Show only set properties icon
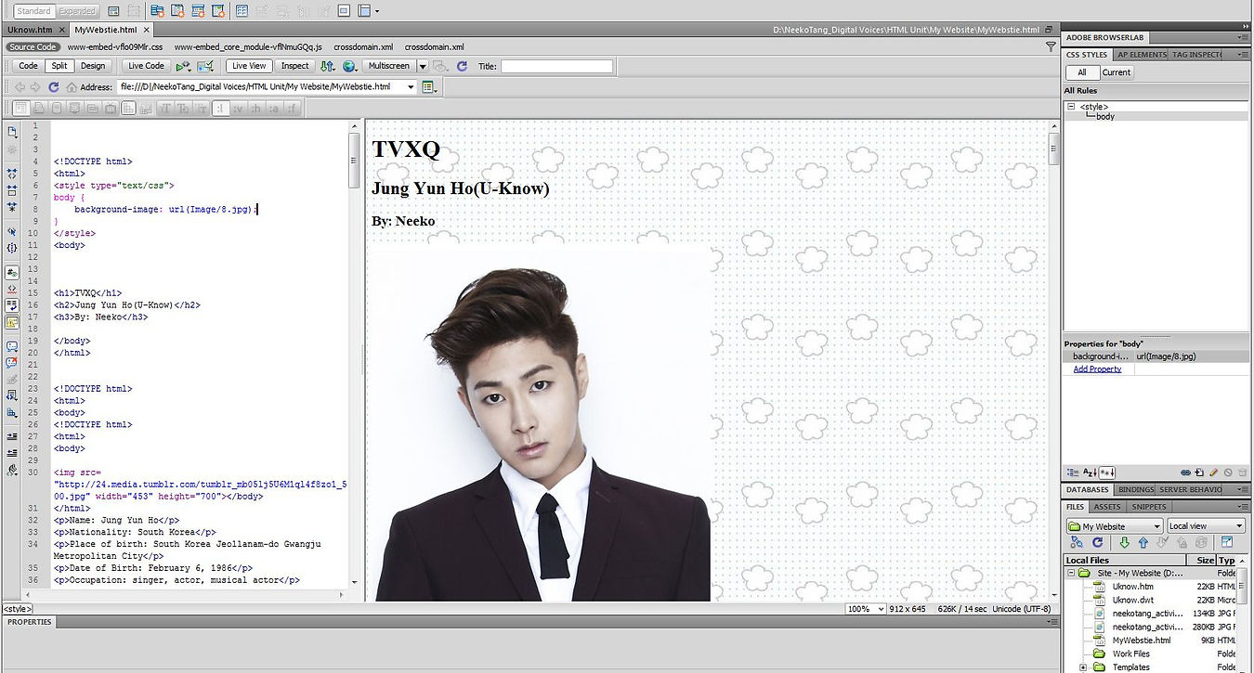The image size is (1254, 673). [1107, 473]
